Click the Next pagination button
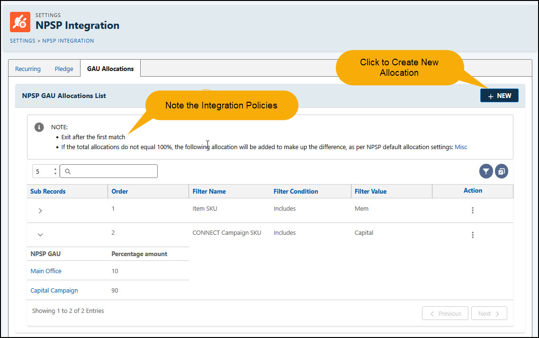The height and width of the screenshot is (338, 539). tap(489, 313)
